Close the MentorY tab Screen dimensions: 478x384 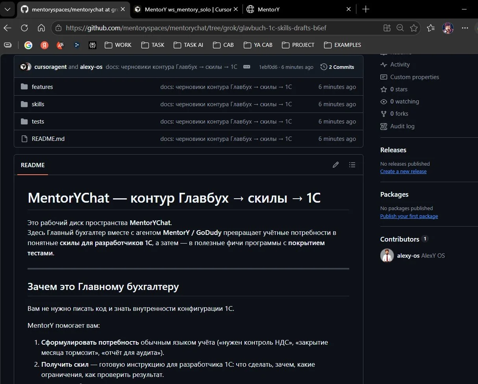[x=348, y=9]
